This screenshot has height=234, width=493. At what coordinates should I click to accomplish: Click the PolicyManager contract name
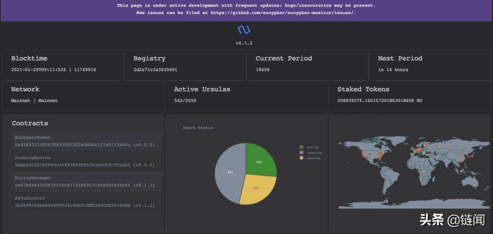(33, 178)
